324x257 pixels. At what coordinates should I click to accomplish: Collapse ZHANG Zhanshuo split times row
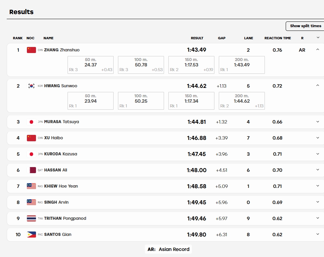(318, 50)
